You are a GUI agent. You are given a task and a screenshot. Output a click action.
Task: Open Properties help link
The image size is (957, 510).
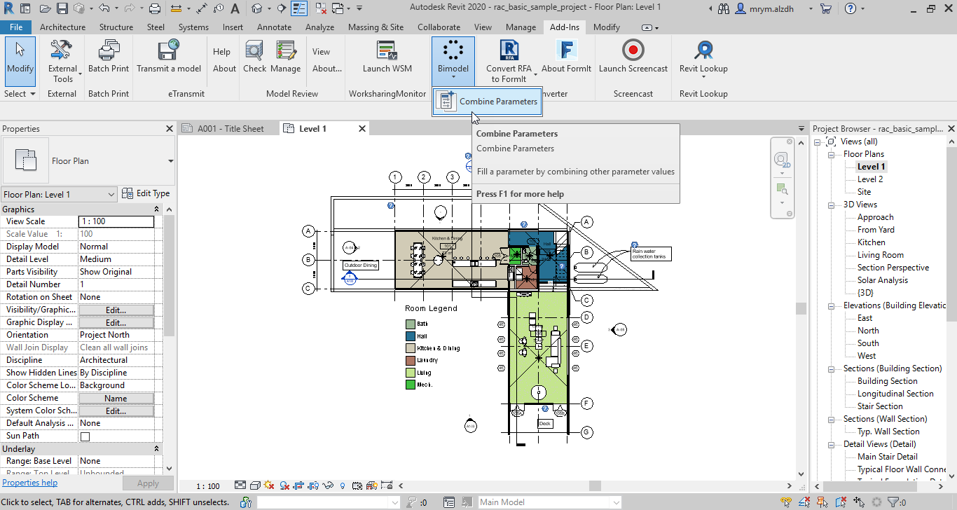[29, 483]
